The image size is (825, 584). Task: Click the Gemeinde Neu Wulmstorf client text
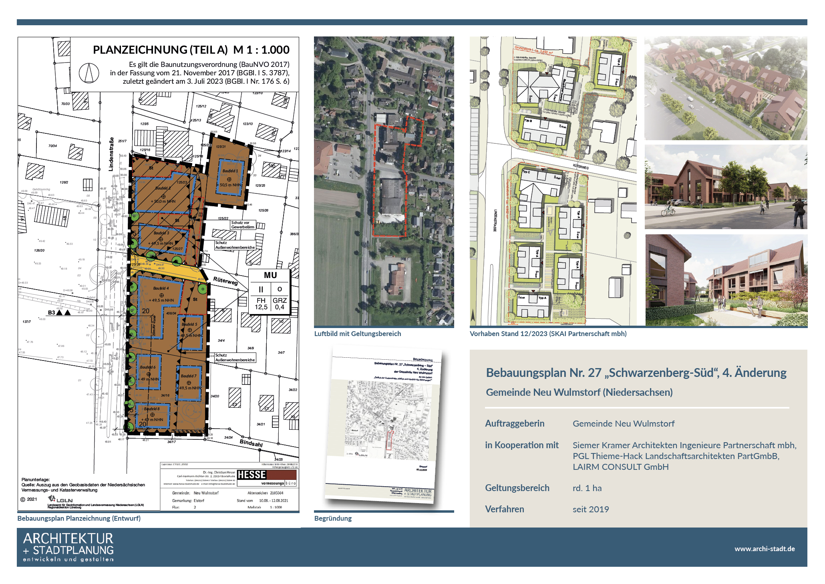click(x=623, y=424)
